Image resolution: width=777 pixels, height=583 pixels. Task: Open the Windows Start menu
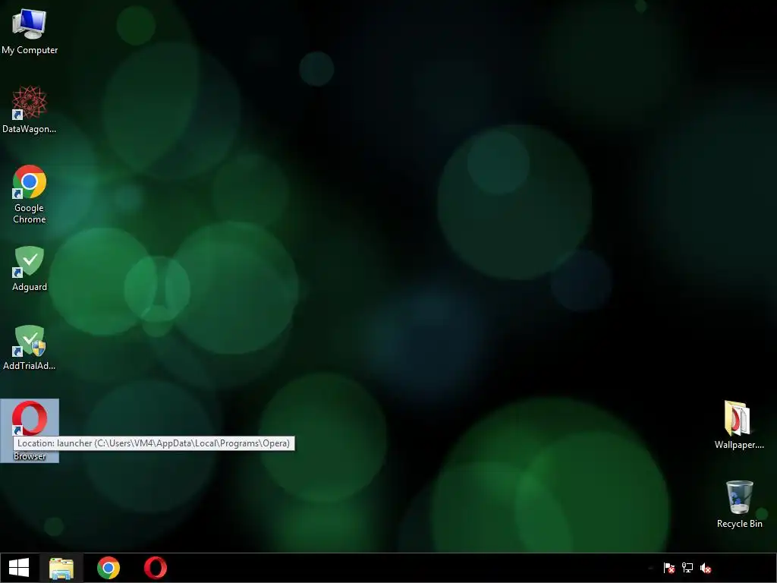[x=19, y=568]
